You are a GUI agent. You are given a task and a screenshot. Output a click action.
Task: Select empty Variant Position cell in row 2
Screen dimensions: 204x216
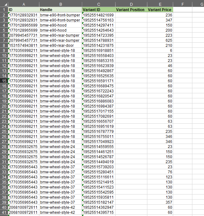point(131,15)
